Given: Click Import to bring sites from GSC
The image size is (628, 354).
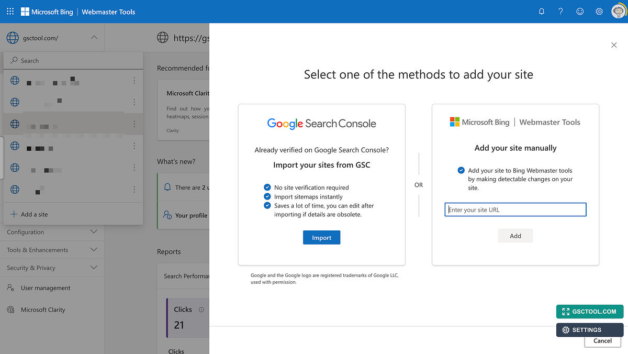Looking at the screenshot, I should [321, 237].
